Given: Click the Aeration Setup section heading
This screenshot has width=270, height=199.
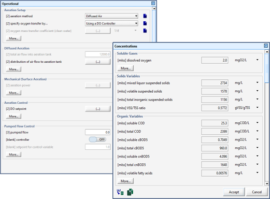Looking at the screenshot, I should (15, 10).
